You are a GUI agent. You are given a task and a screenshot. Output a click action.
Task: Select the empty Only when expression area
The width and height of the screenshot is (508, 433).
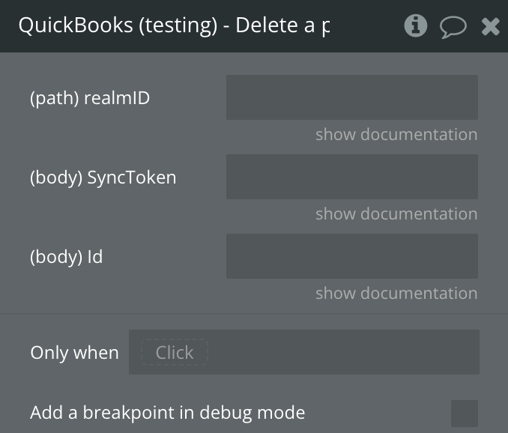click(345, 352)
